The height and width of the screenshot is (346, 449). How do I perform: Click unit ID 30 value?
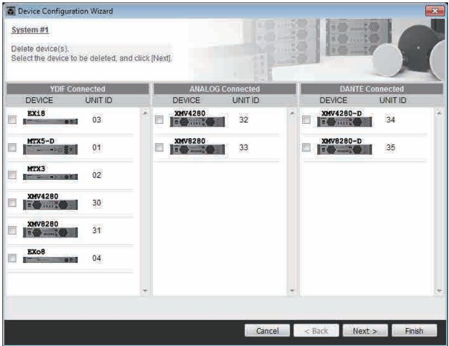[x=97, y=203]
